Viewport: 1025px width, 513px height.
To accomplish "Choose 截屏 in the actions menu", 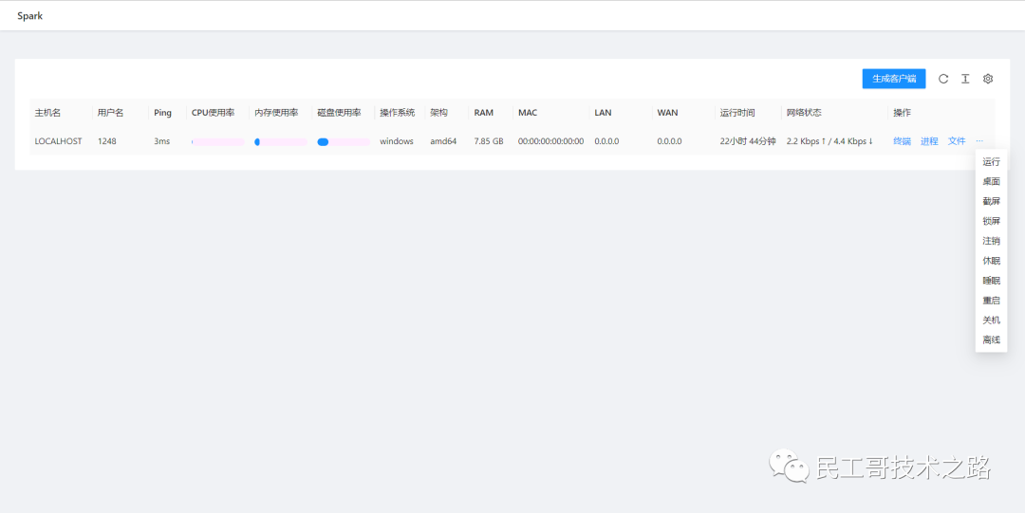I will (991, 201).
